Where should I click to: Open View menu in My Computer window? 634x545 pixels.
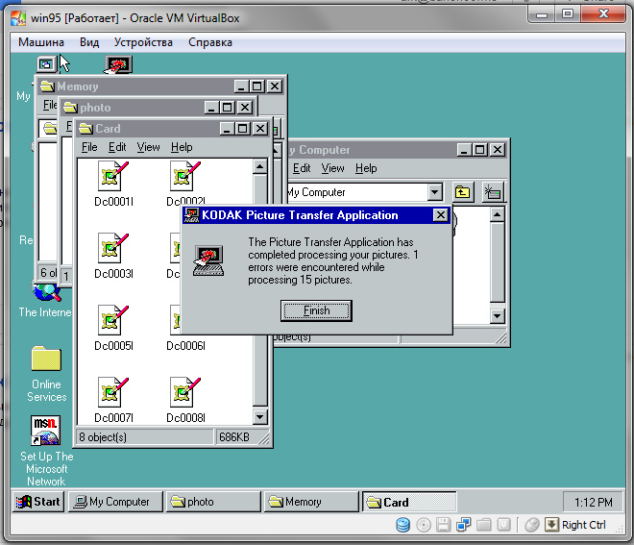click(332, 168)
